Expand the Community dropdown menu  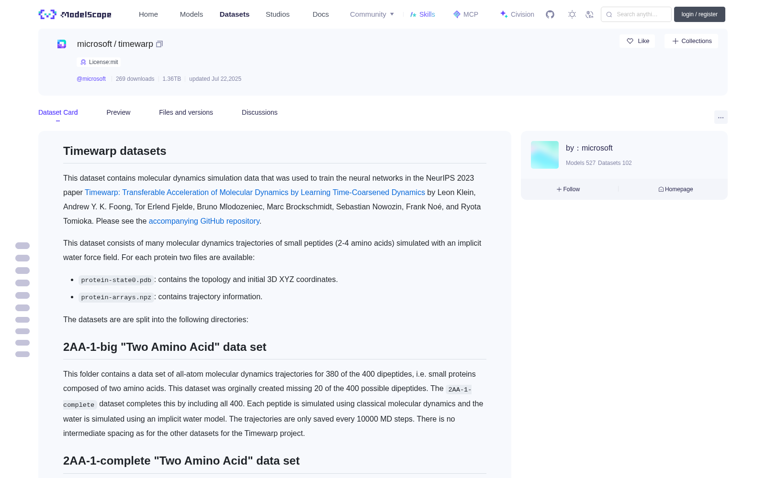tap(372, 14)
